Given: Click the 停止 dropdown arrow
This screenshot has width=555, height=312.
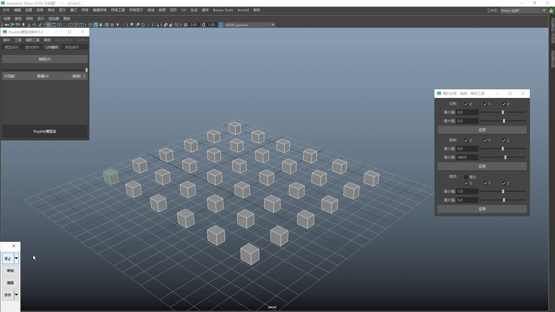Looking at the screenshot, I should coord(16,258).
